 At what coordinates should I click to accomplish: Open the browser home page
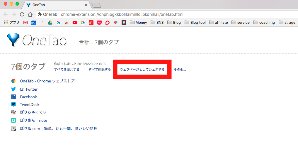click(x=30, y=14)
